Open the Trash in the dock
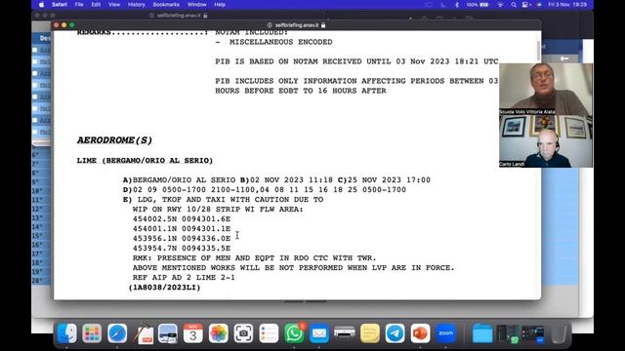The width and height of the screenshot is (625, 351). 559,333
